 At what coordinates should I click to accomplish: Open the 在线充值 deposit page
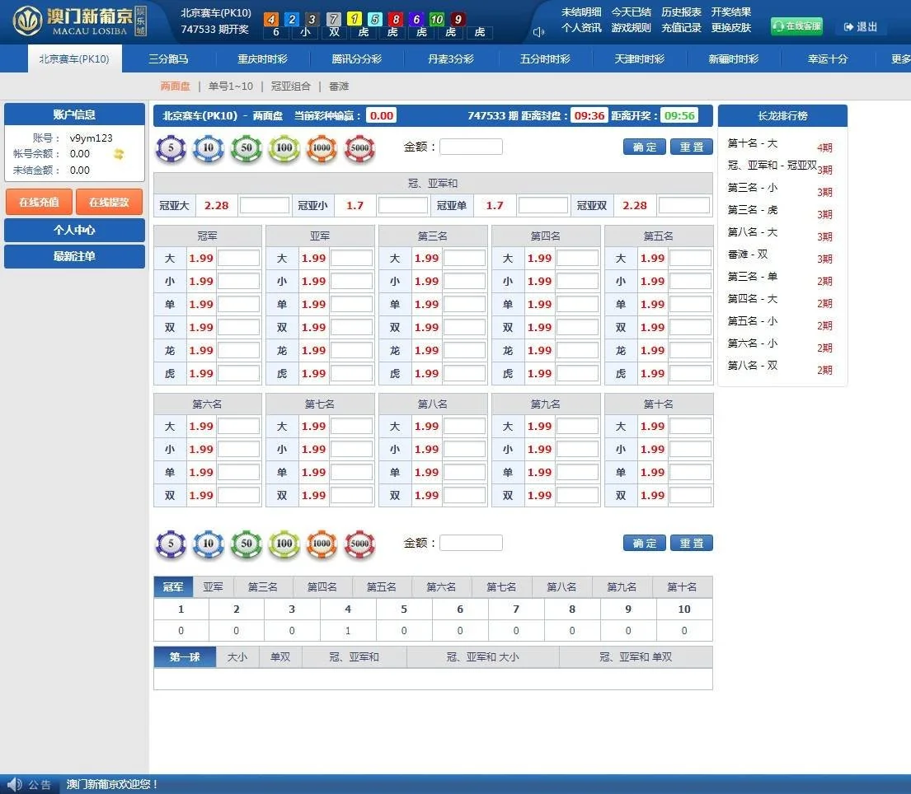(x=39, y=203)
